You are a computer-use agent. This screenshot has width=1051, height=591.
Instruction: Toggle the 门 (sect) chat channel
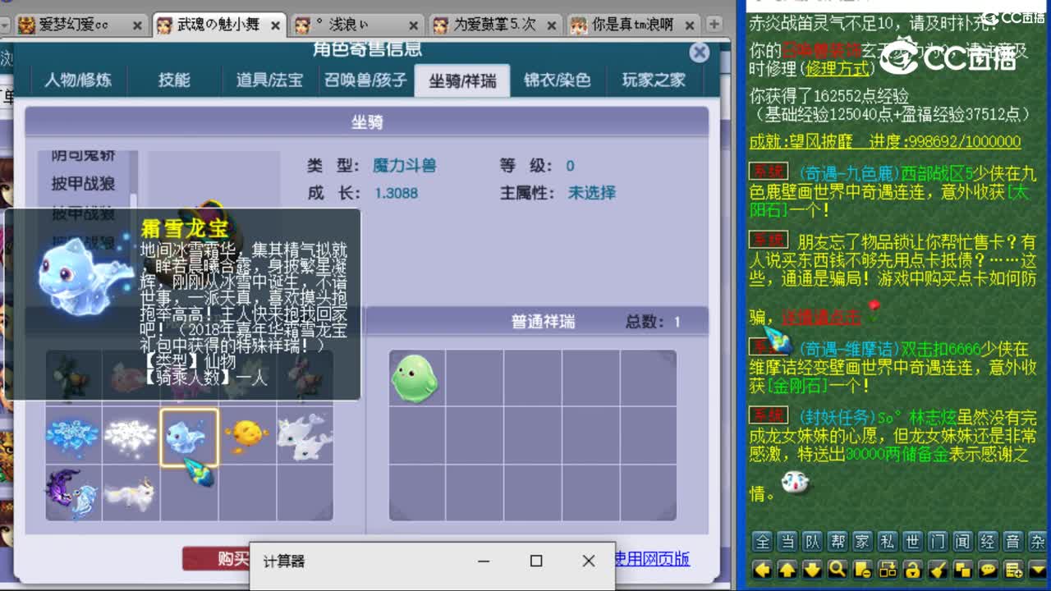938,541
